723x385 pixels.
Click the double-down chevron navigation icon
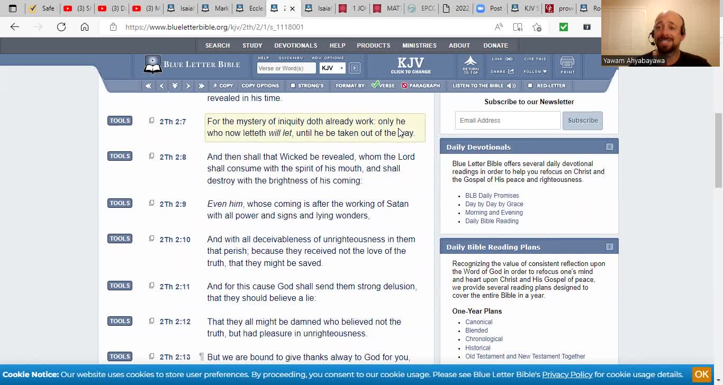click(175, 86)
